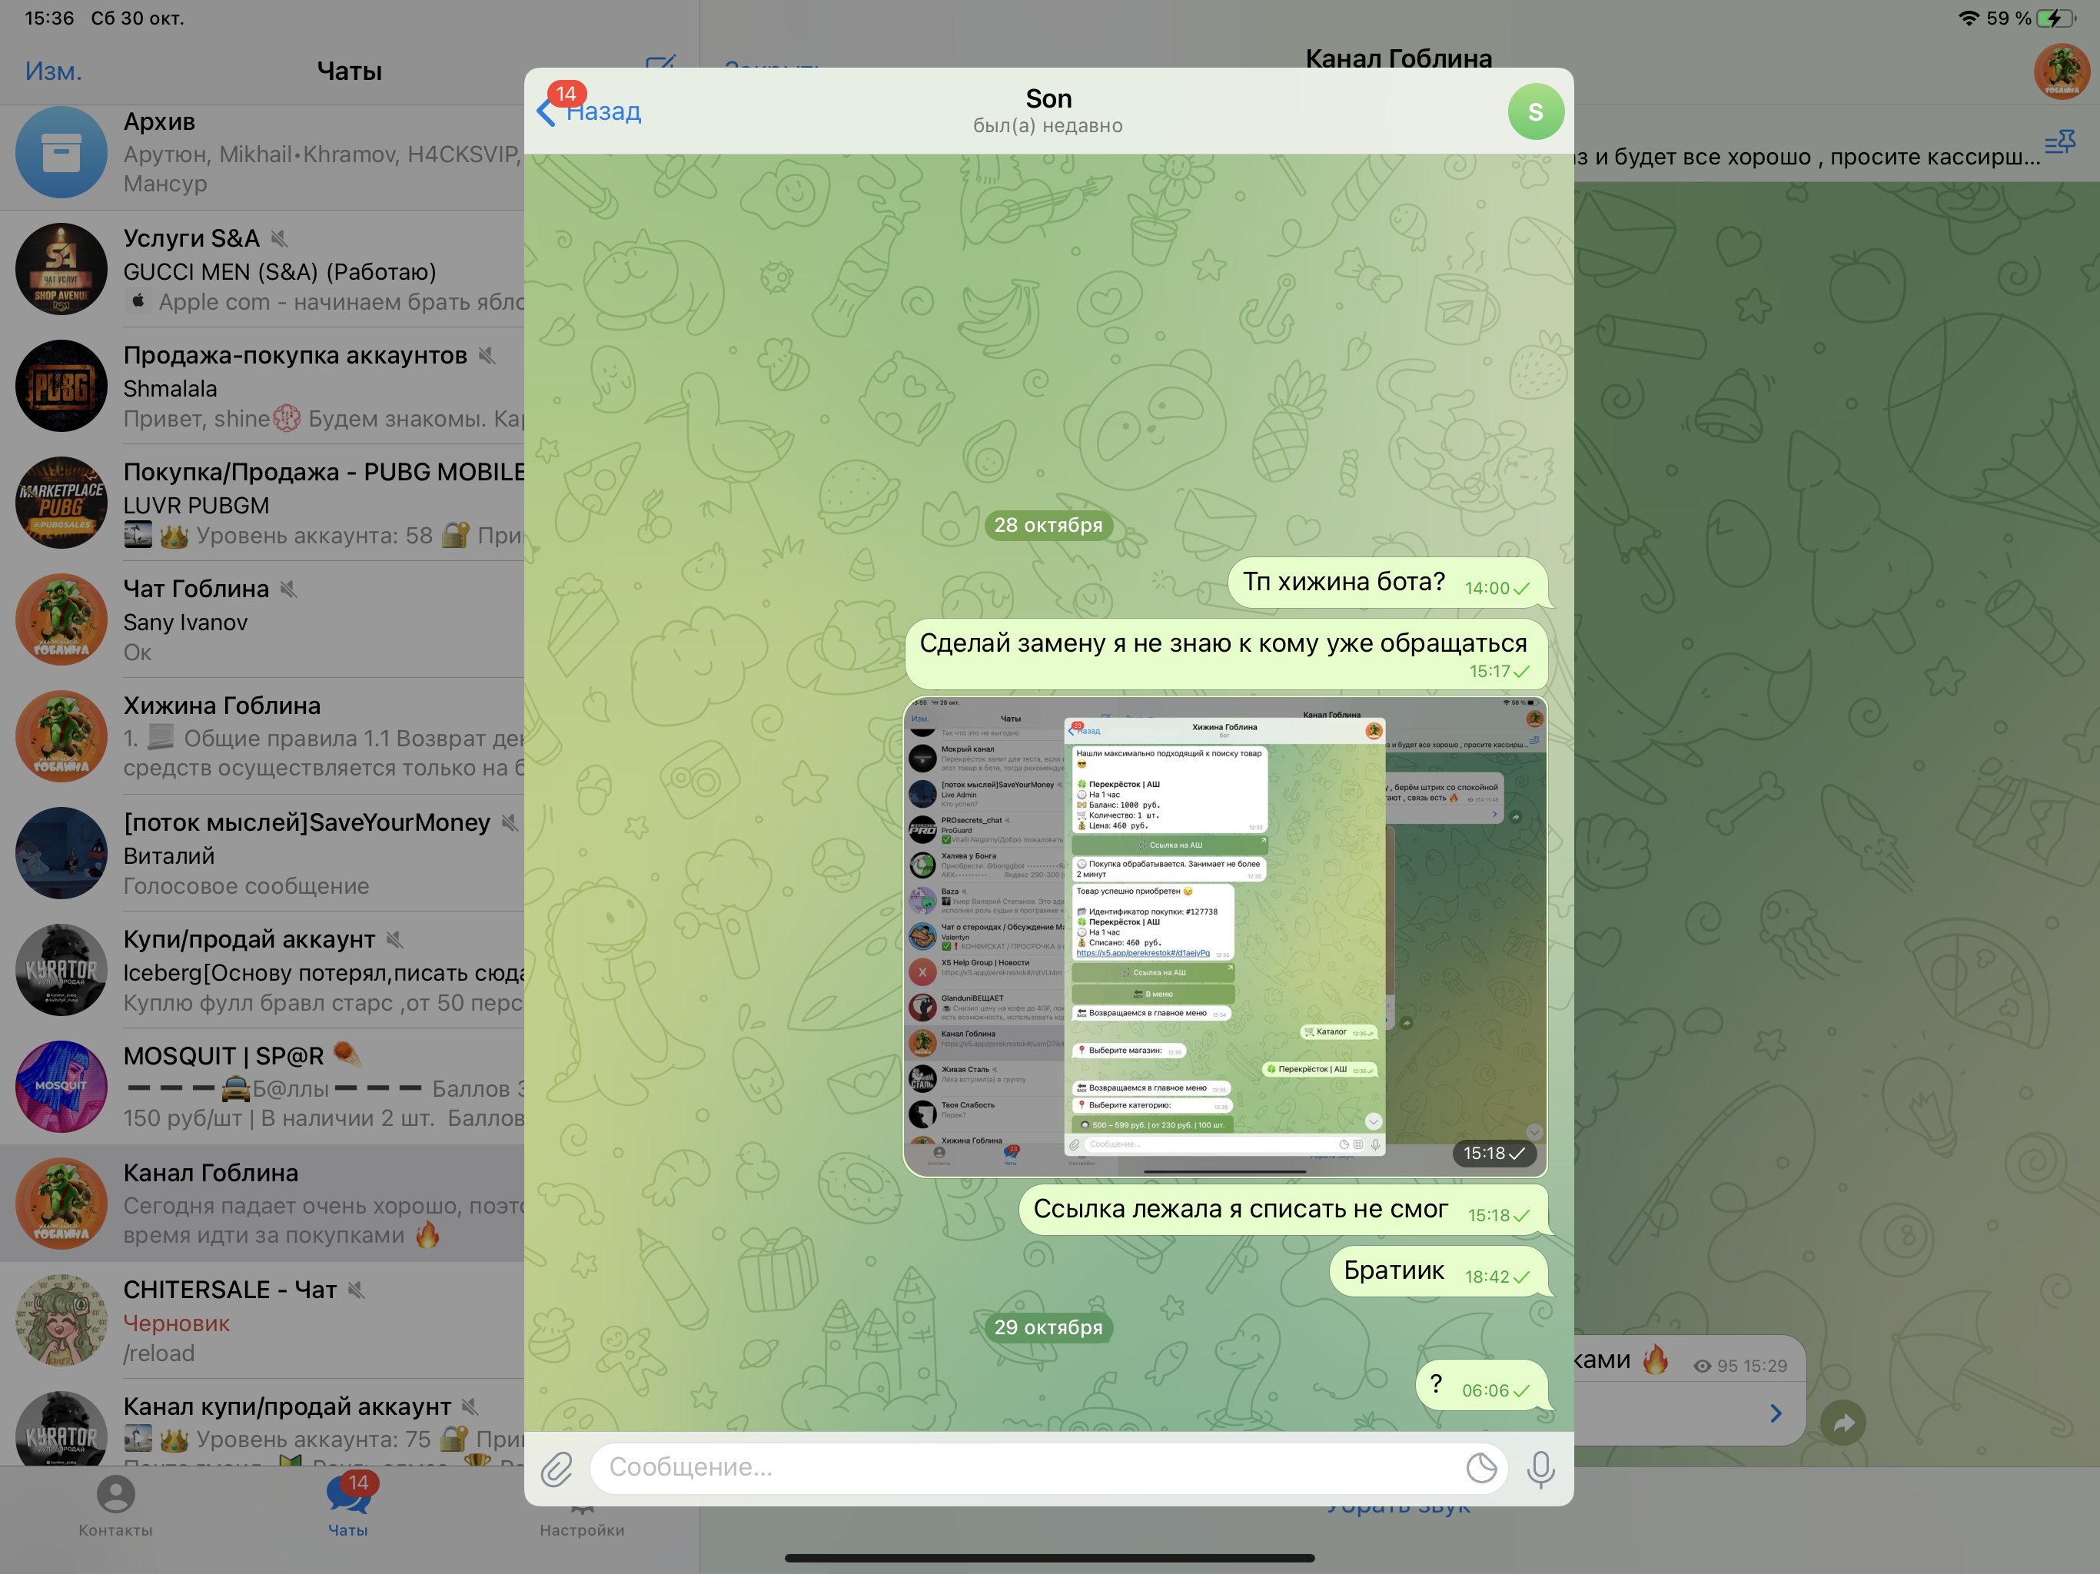This screenshot has width=2100, height=1574.
Task: Open Чат Гоблина avatar
Action: point(61,619)
